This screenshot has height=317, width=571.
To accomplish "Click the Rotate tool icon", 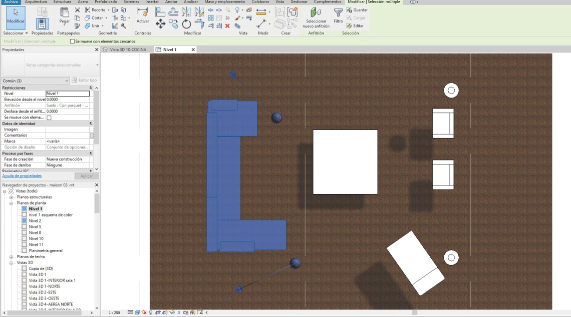I will [186, 23].
